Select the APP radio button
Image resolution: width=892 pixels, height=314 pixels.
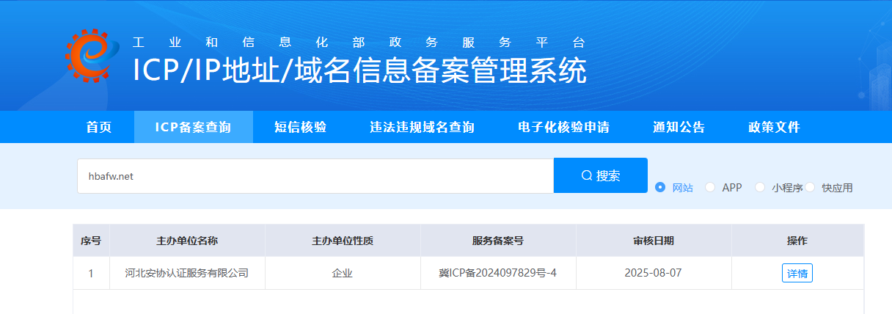pos(710,187)
